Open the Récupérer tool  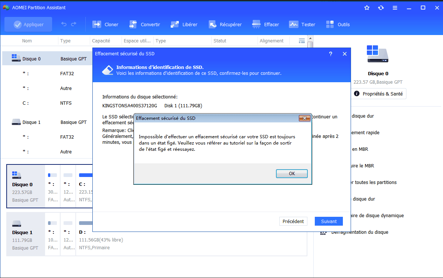pos(212,25)
